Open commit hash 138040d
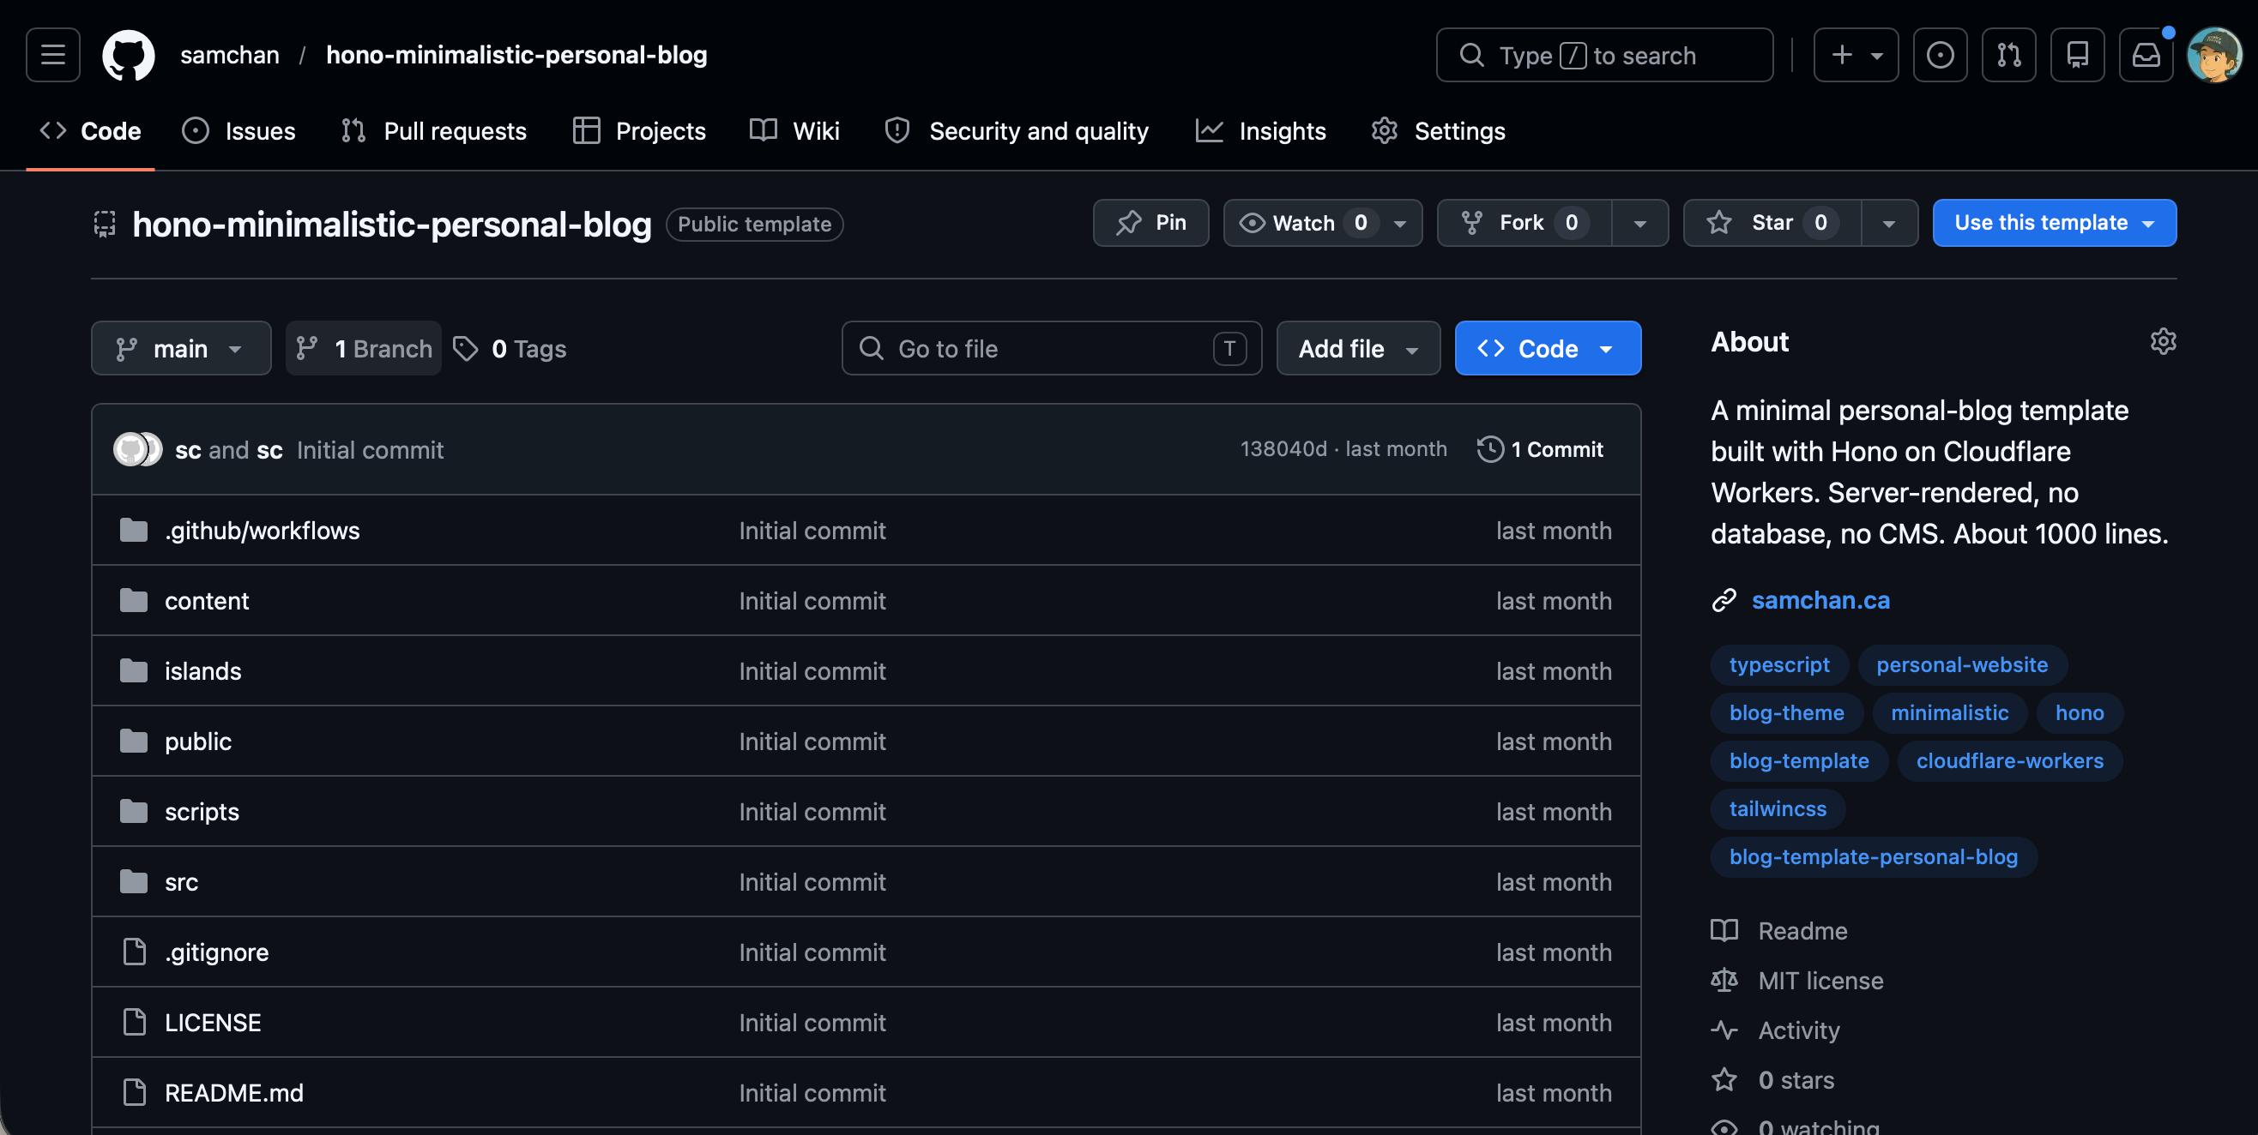This screenshot has height=1135, width=2258. click(1283, 449)
